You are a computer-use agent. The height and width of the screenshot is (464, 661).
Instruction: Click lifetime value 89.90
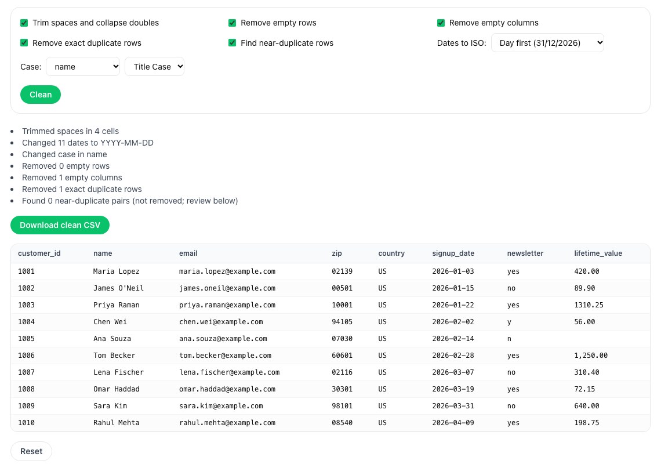(x=584, y=288)
